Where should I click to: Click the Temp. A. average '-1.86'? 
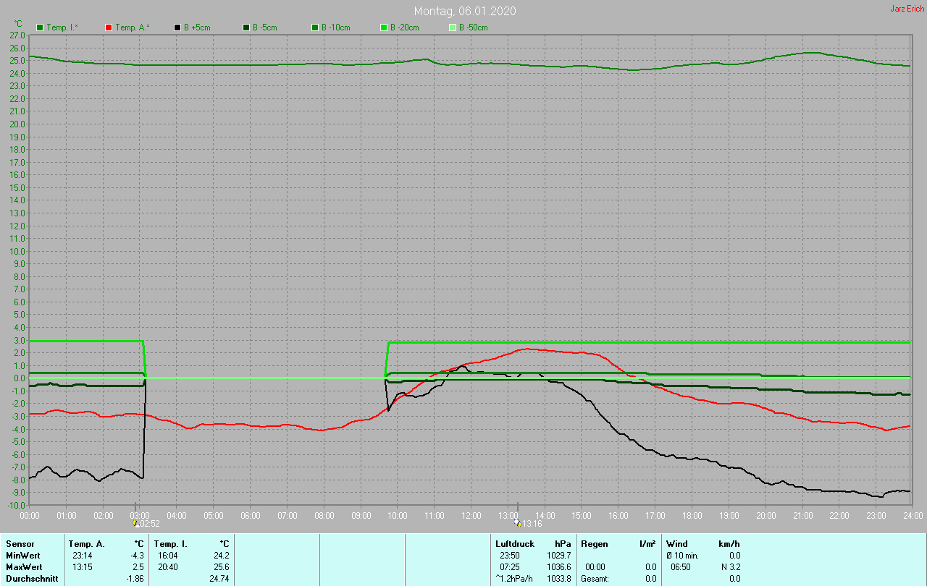click(135, 579)
